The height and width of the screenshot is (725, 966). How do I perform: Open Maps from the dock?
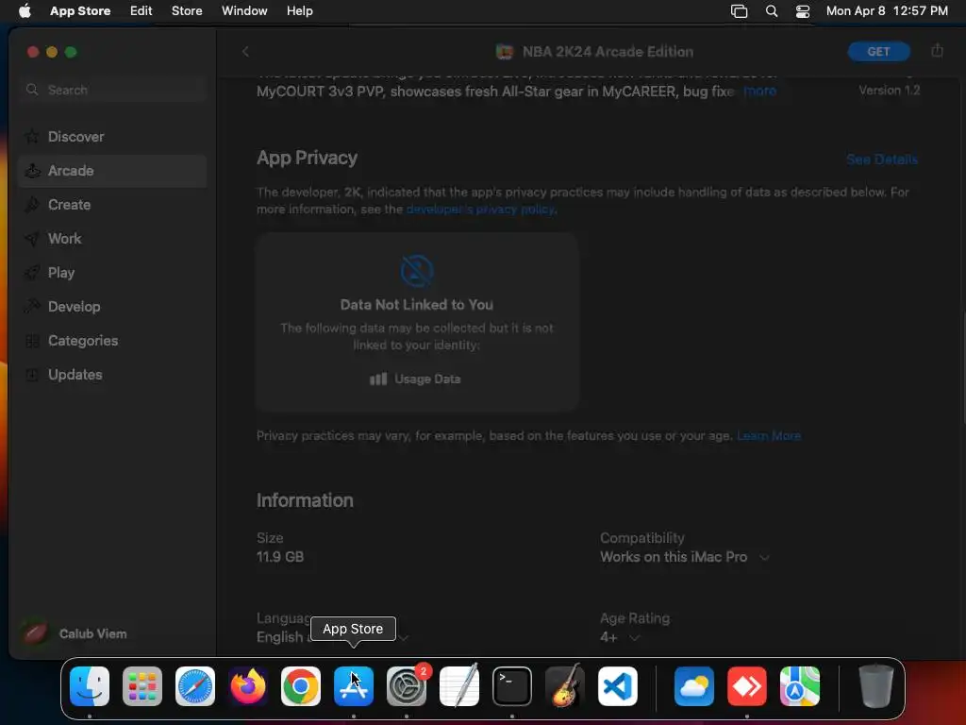[800, 685]
